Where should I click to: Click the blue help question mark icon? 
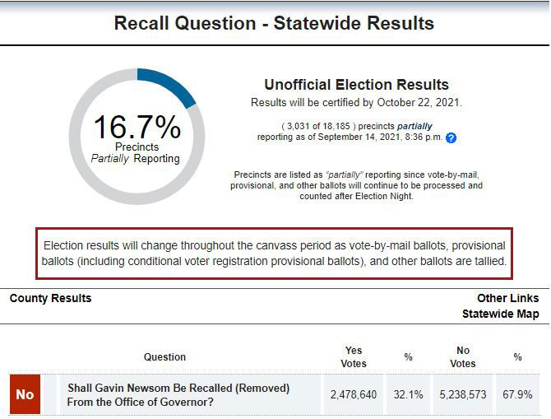click(x=451, y=138)
